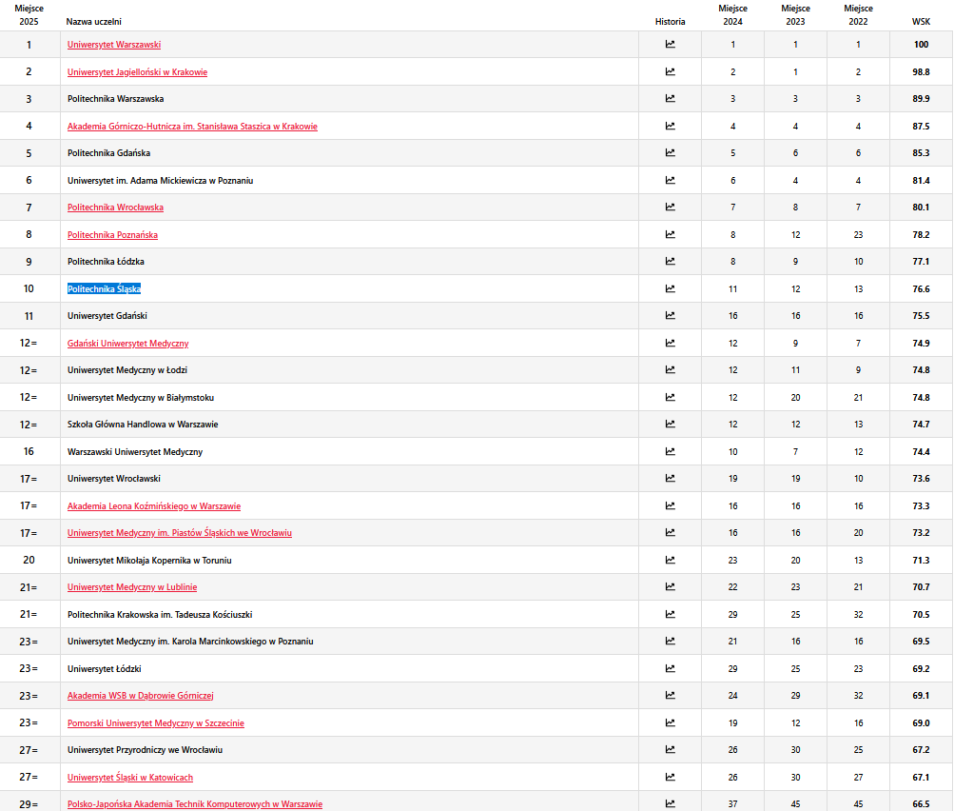Image resolution: width=954 pixels, height=811 pixels.
Task: Visit Uniwersytet Medyczny im. Piastów Śląskich link
Action: point(180,533)
